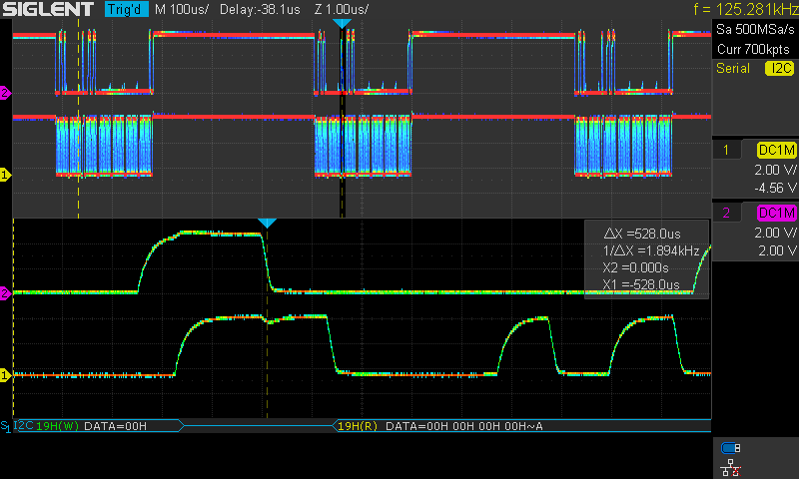Image resolution: width=799 pixels, height=479 pixels.
Task: Click channel 1 offset -4.56 V
Action: point(775,189)
